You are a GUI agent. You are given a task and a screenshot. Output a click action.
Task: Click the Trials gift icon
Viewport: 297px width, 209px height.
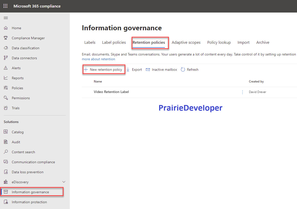[x=6, y=108]
